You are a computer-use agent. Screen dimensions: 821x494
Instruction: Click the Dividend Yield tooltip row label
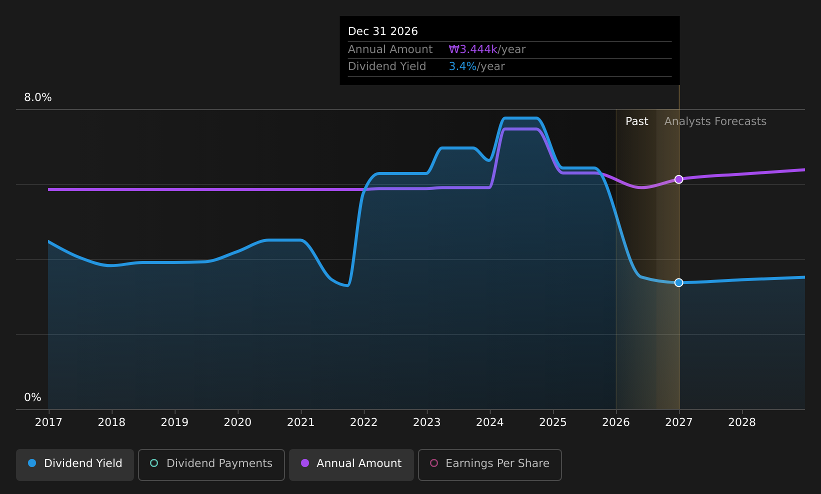[387, 66]
